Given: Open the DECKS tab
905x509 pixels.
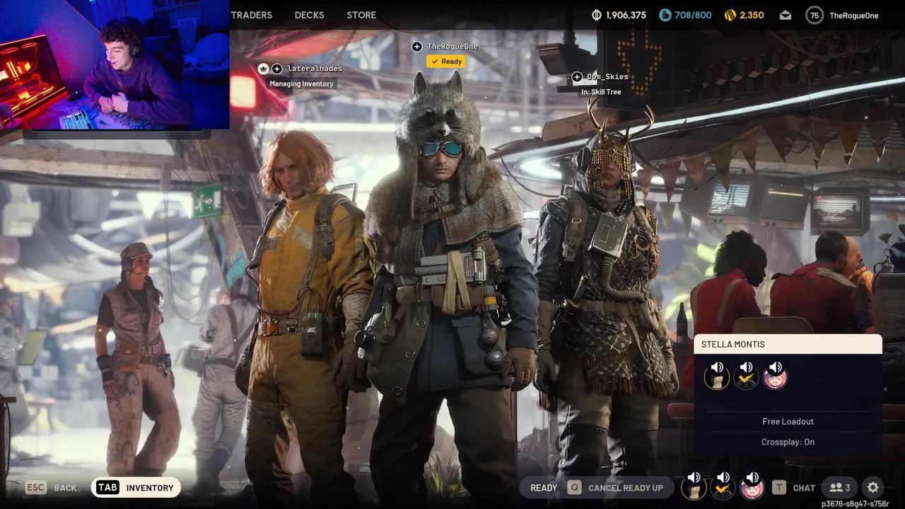Looking at the screenshot, I should 309,15.
